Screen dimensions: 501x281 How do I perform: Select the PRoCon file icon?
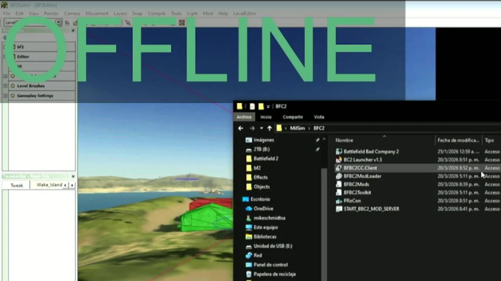click(x=339, y=201)
